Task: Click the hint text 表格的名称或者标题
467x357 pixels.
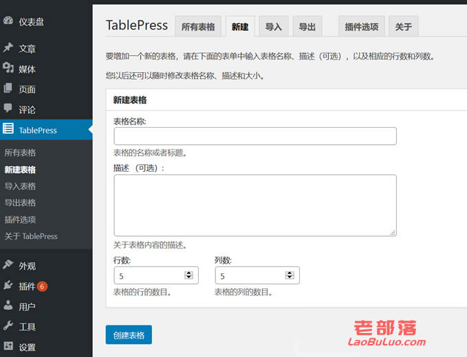Action: click(150, 153)
